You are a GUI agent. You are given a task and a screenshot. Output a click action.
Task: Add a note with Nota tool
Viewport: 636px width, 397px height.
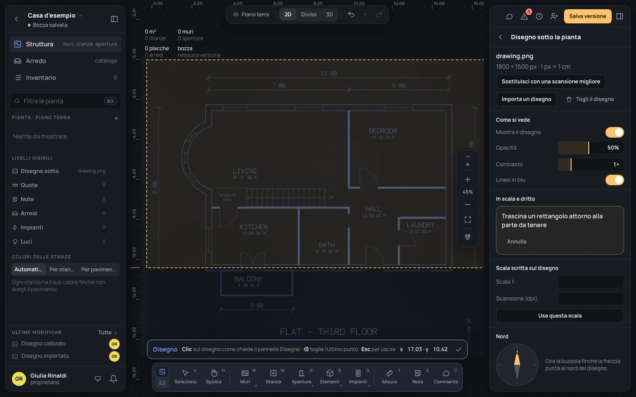(x=418, y=377)
